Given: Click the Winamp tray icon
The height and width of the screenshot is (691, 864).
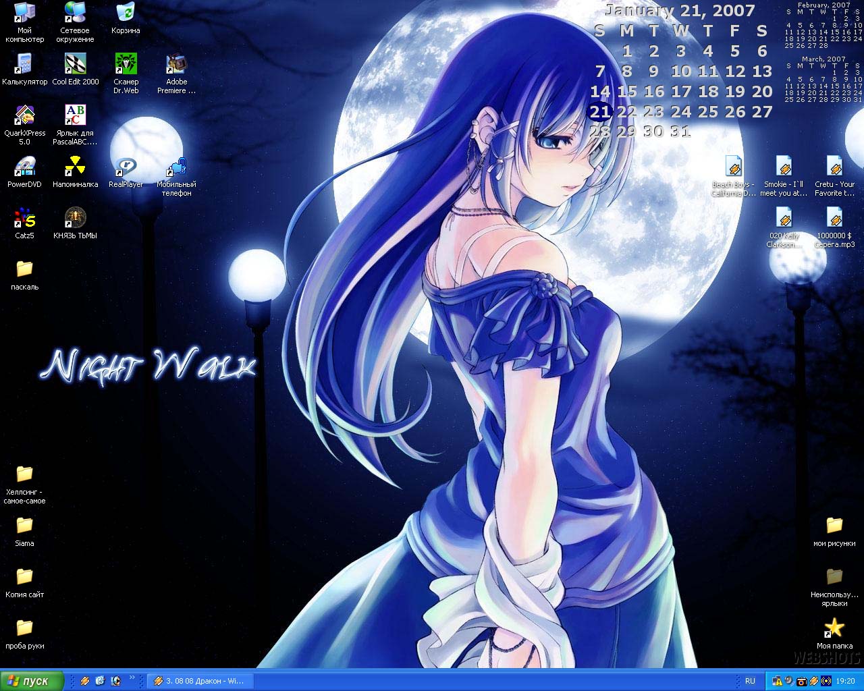Looking at the screenshot, I should point(813,682).
